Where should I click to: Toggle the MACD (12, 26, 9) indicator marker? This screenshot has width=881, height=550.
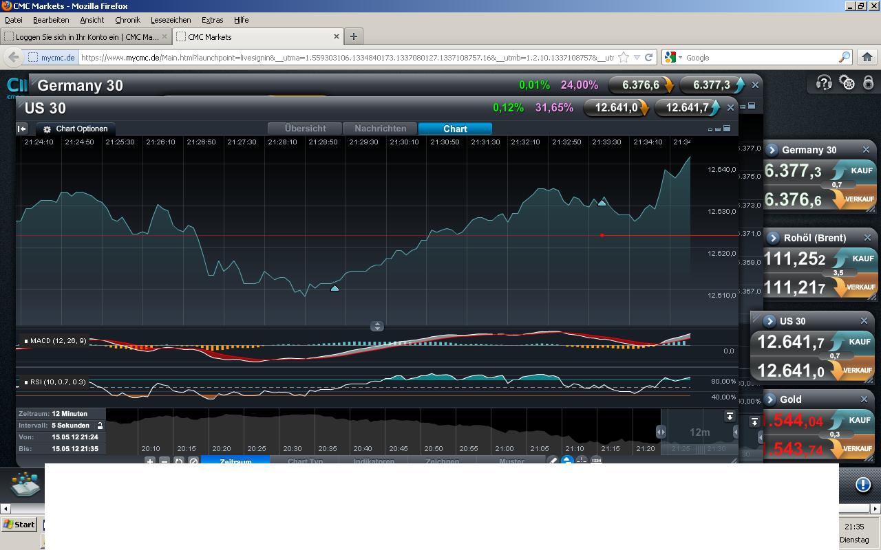pos(26,341)
